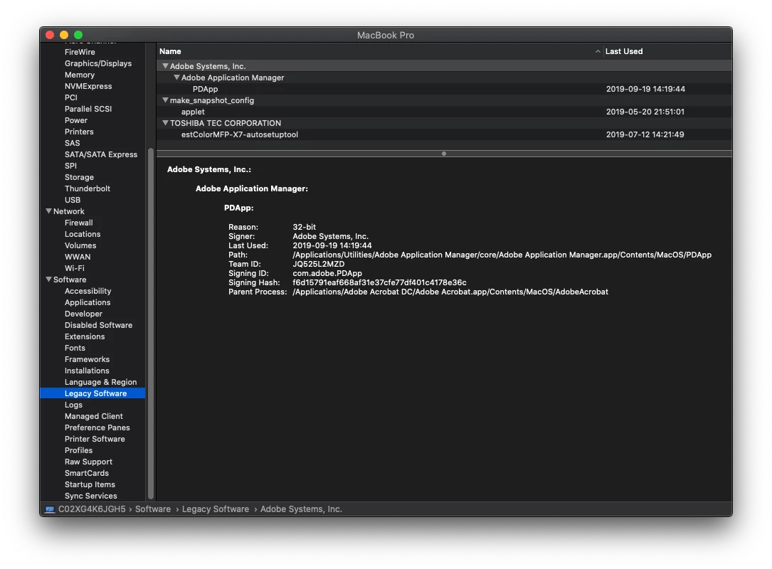Collapse the make_snapshot_config group
Screen dimensions: 772x569
pyautogui.click(x=165, y=100)
